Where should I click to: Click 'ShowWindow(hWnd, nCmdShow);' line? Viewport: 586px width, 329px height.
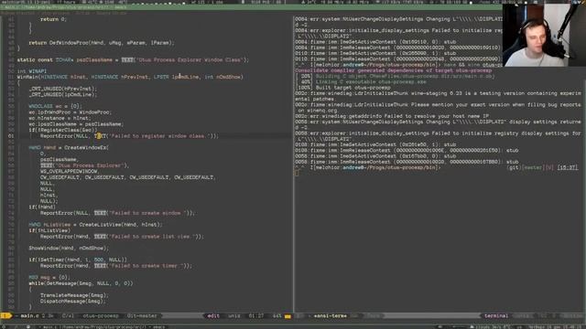click(x=69, y=249)
